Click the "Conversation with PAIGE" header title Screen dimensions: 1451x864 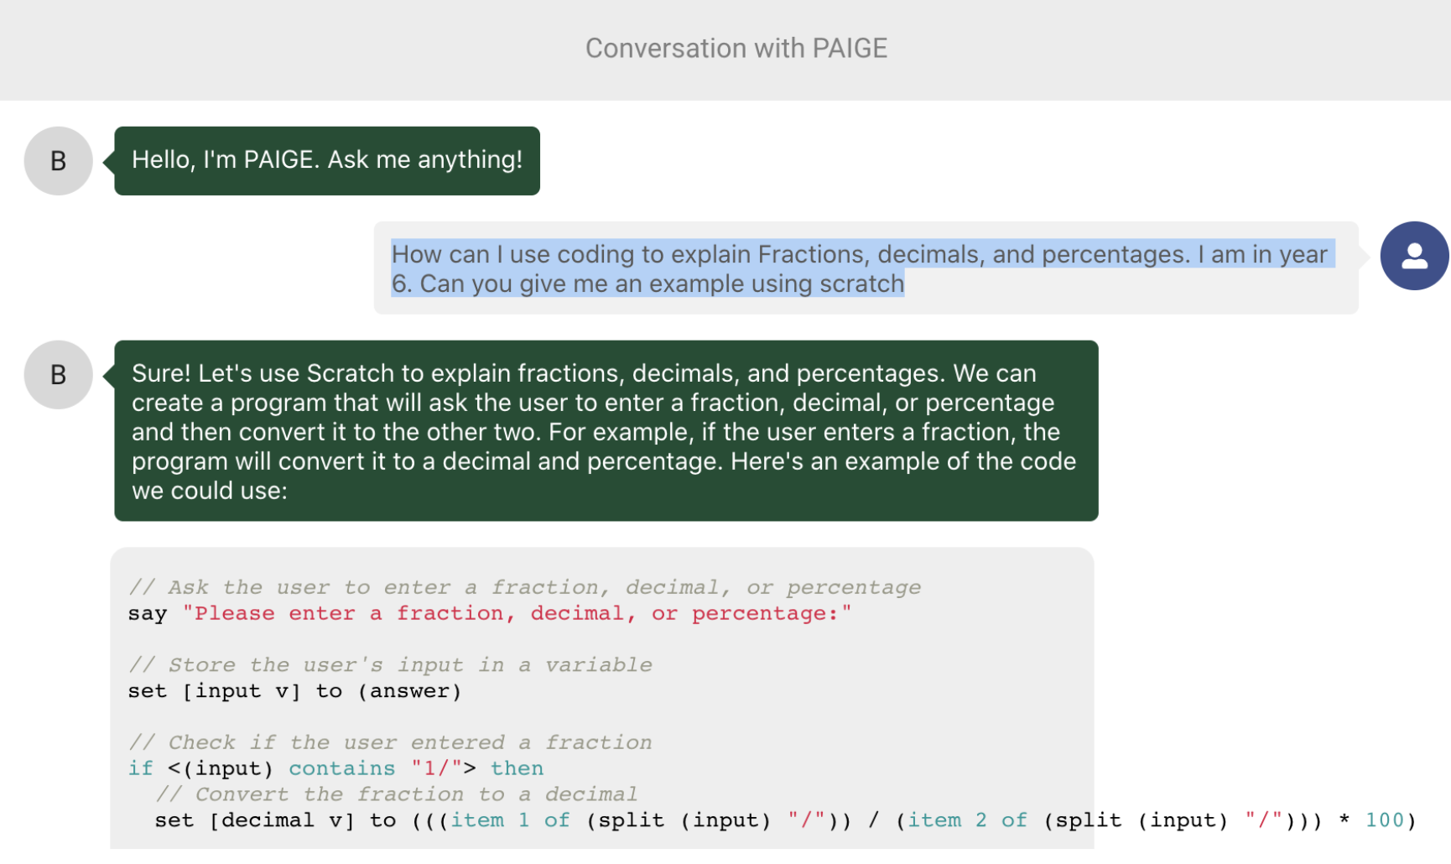tap(736, 49)
